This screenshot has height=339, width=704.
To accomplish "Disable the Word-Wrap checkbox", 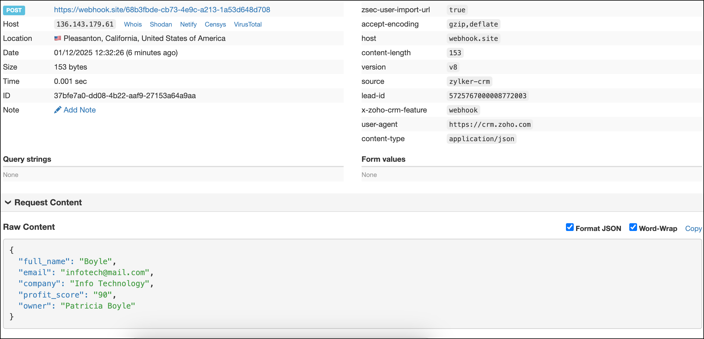I will point(633,227).
